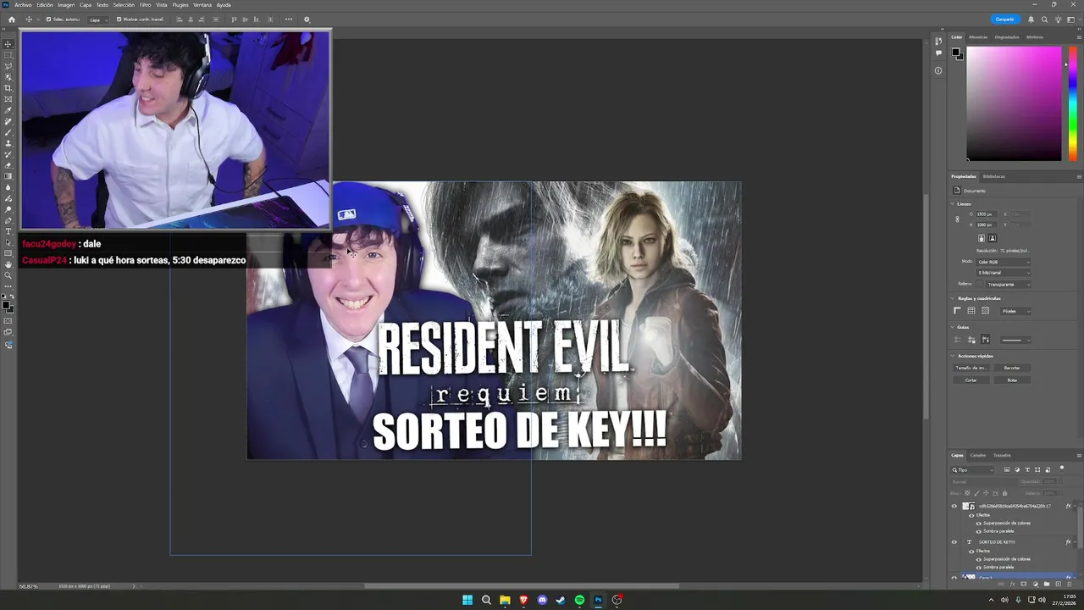Open the Ventana menu
1084x610 pixels.
pos(202,5)
